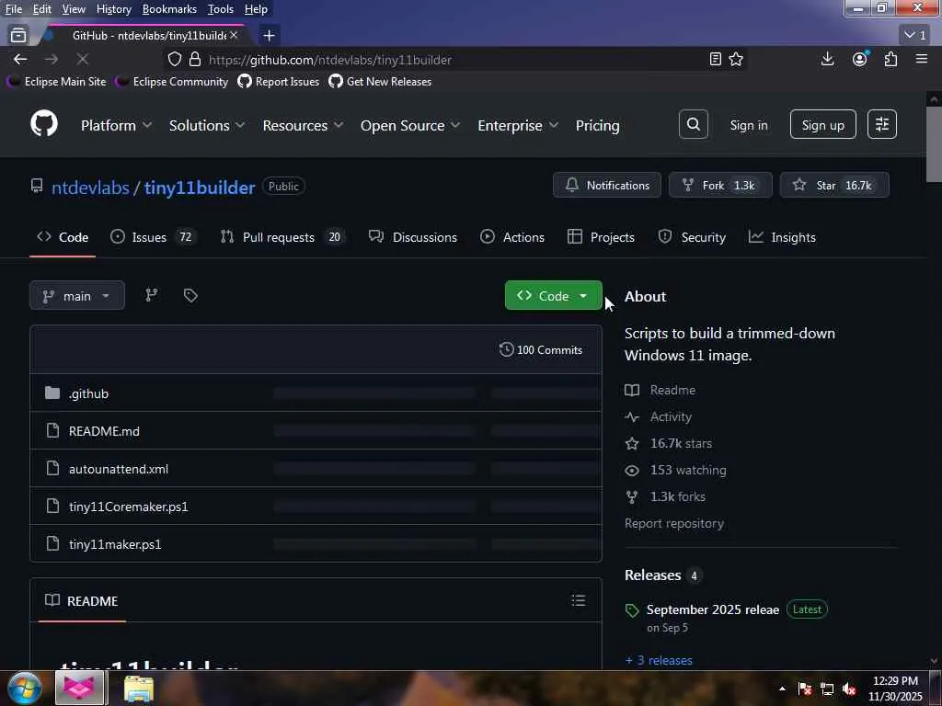This screenshot has height=706, width=942.
Task: Open the extensions puzzle icon
Action: point(890,59)
